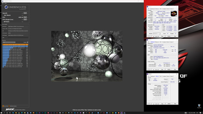Viewport: 203px width, 114px height.
Task: Click the ENG language indicator in the tray
Action: click(x=194, y=113)
